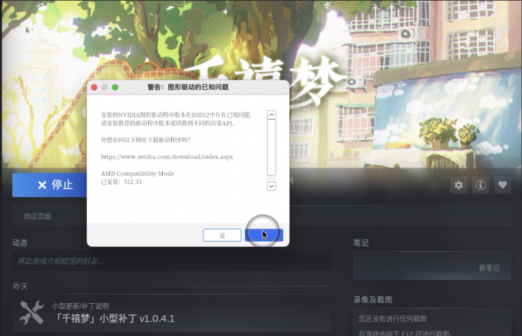Image resolution: width=522 pixels, height=336 pixels.
Task: Click the 您还没有进行任何截图 message
Action: 393,318
